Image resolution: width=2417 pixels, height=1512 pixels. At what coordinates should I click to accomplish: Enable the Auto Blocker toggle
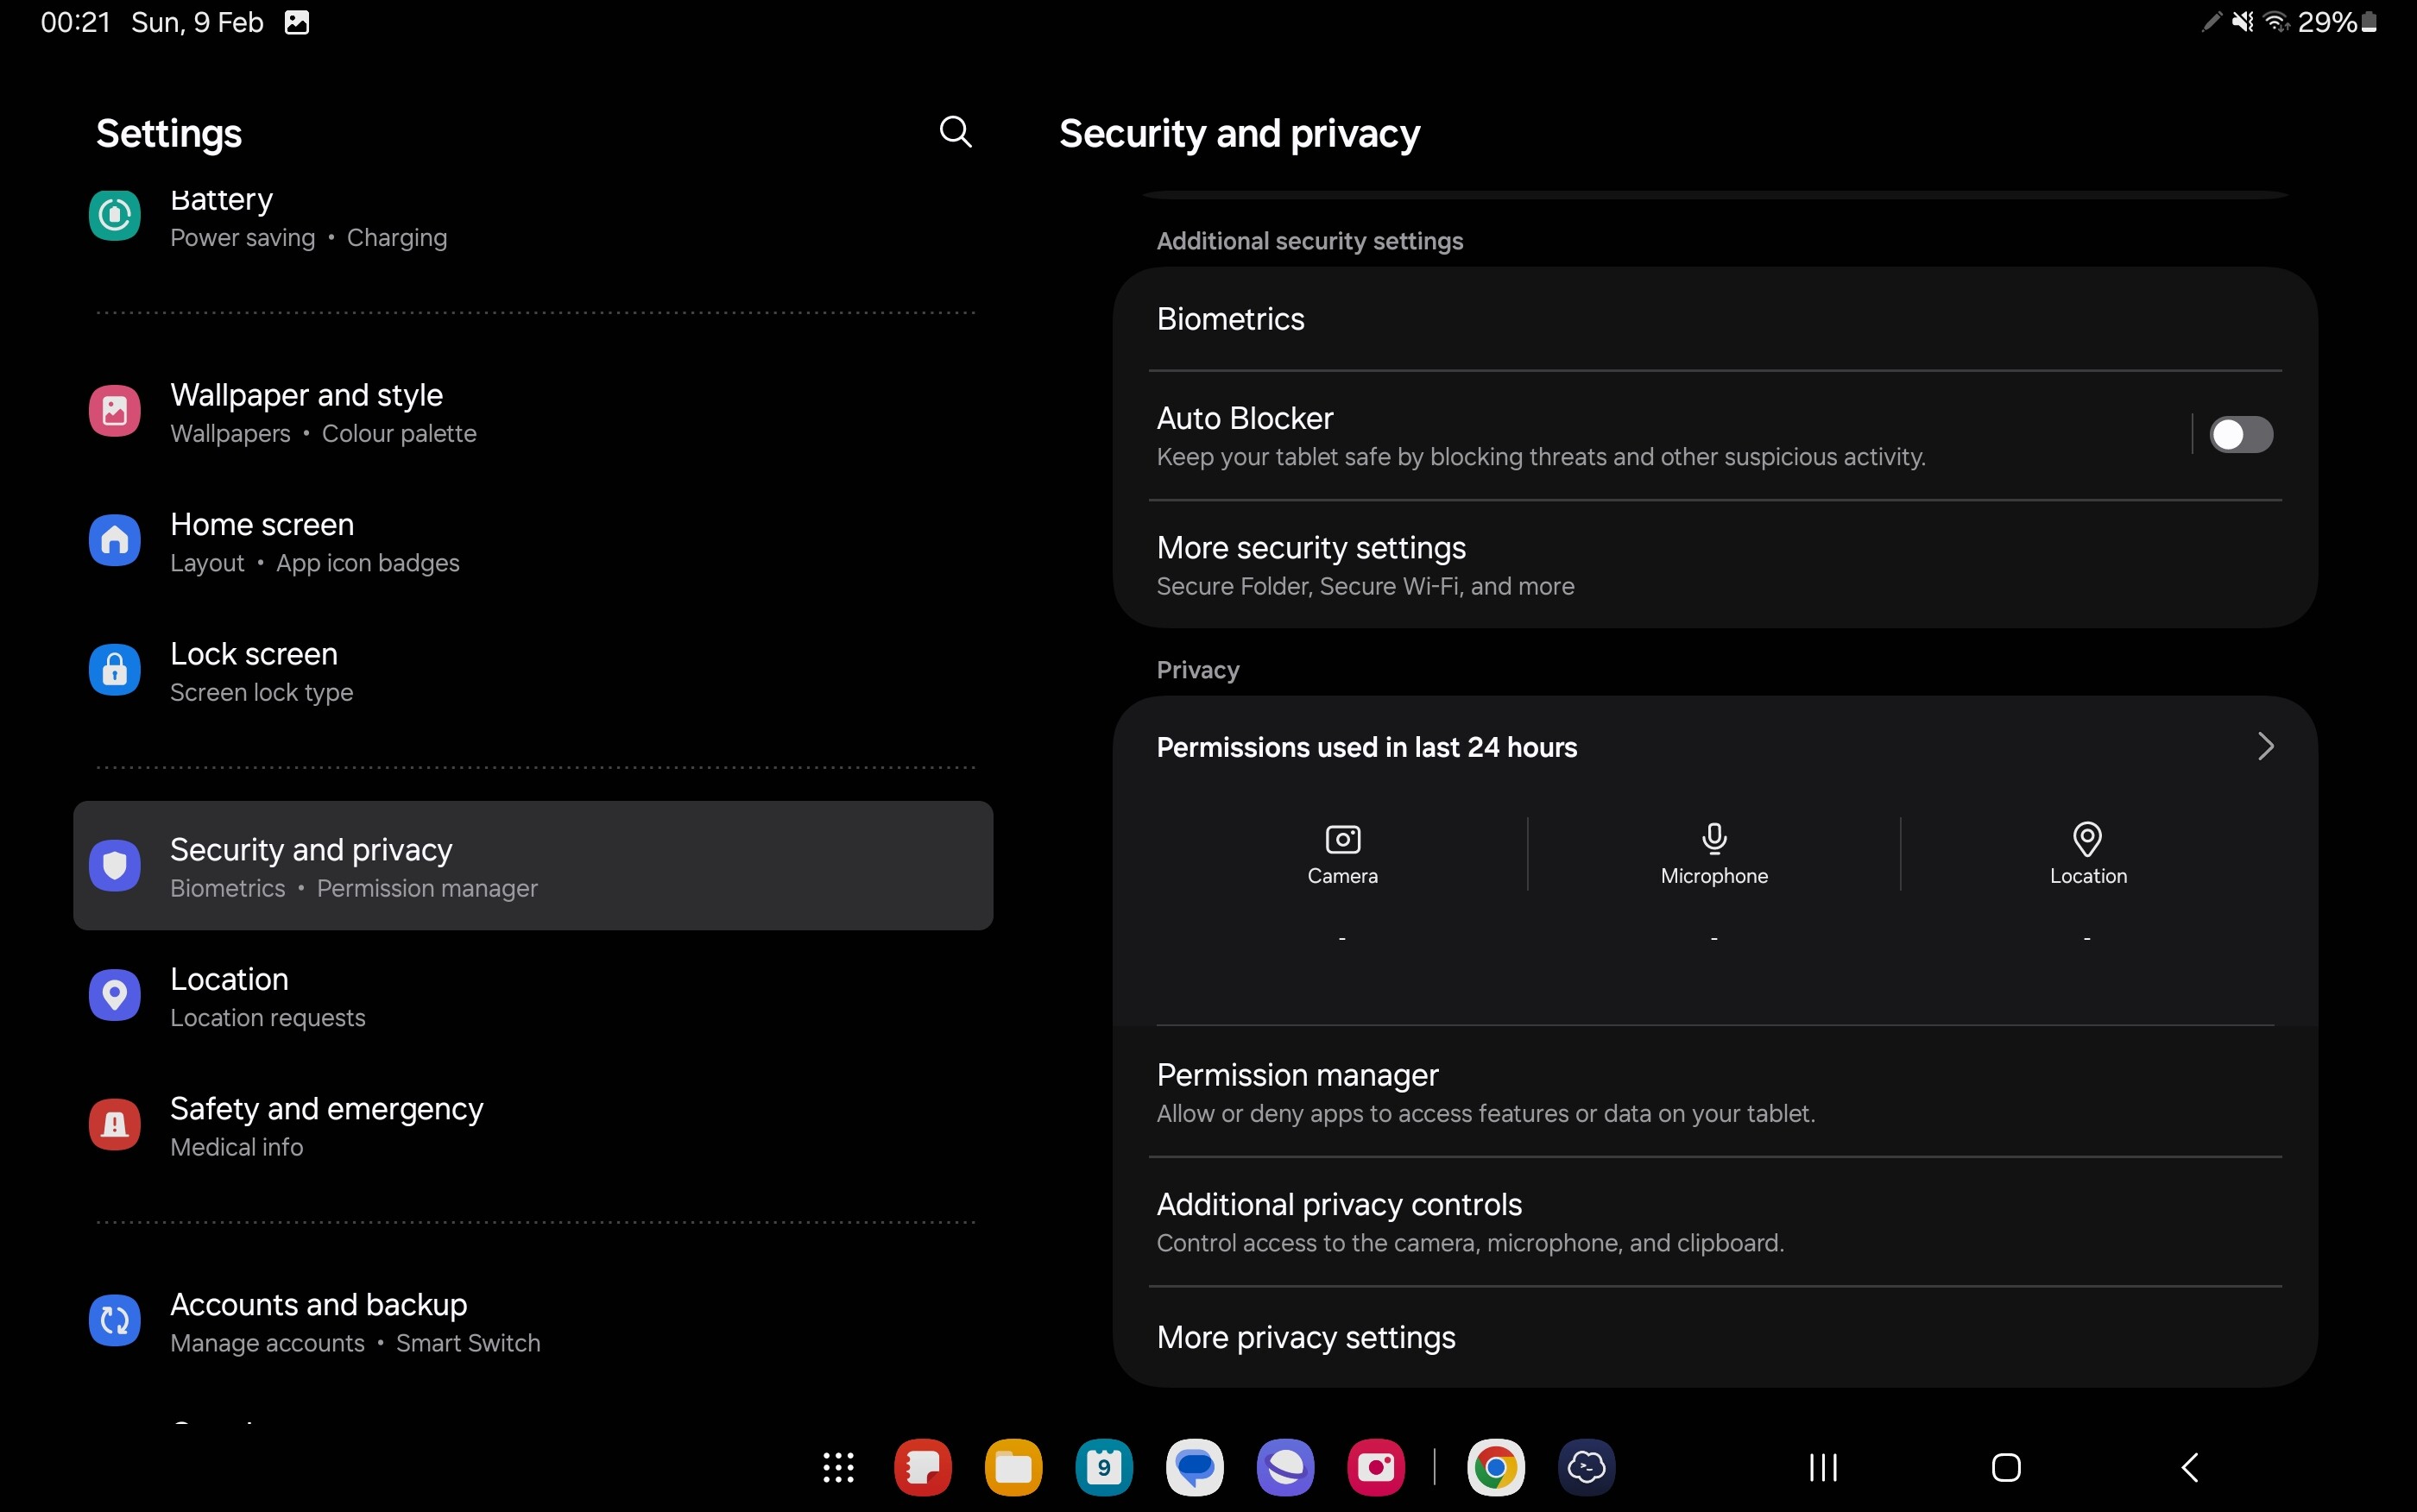coord(2240,435)
